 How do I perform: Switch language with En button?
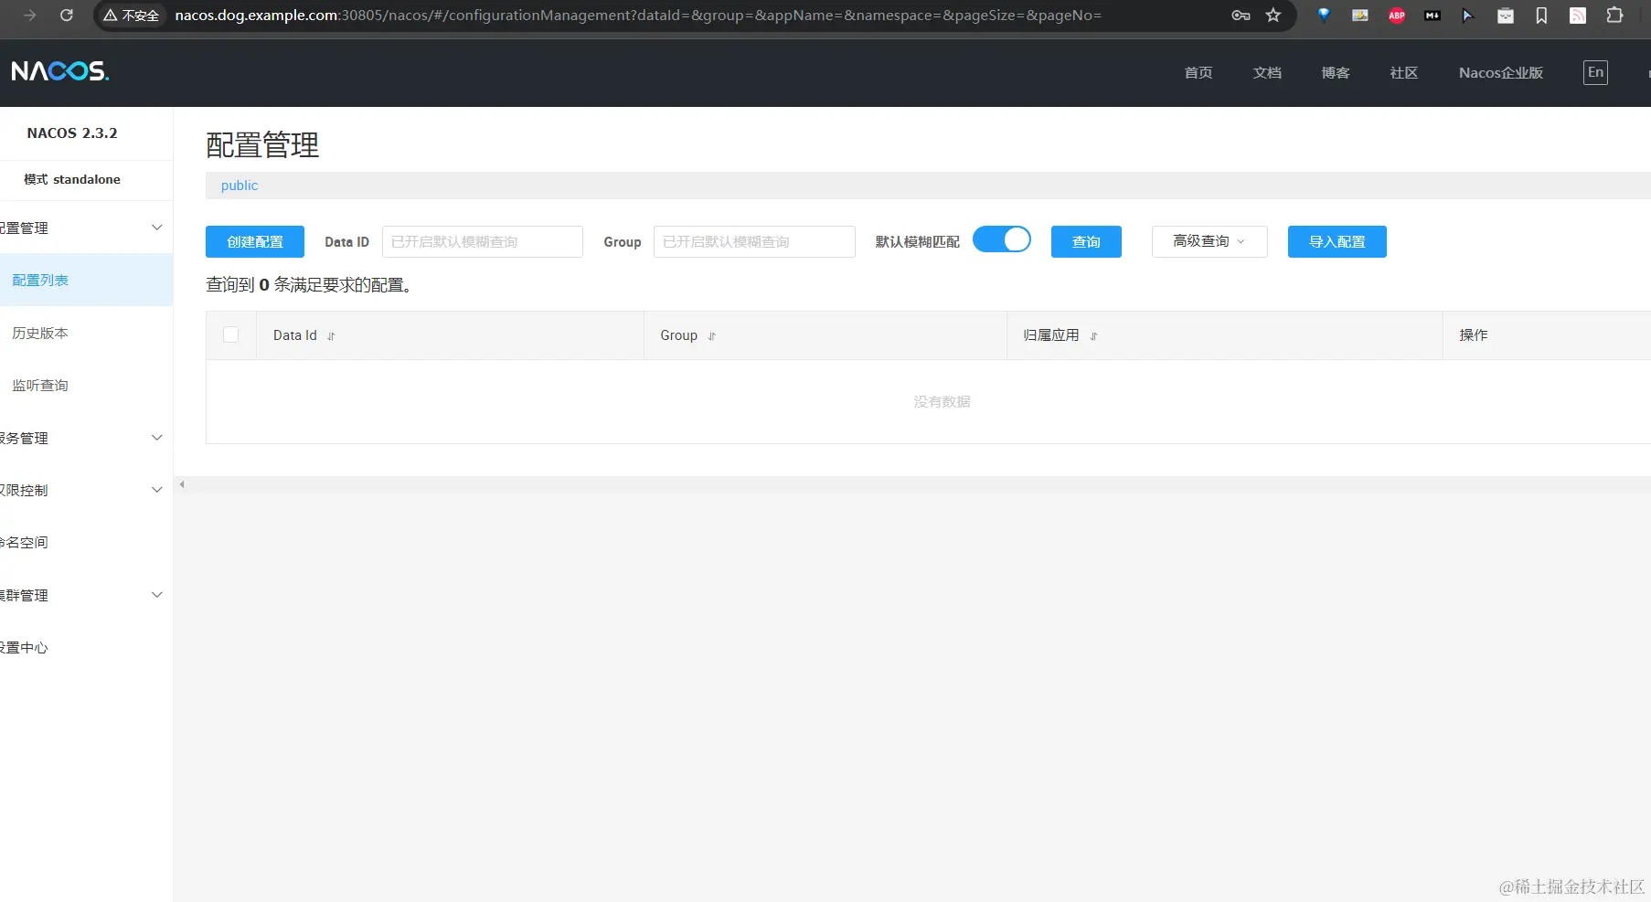pos(1595,72)
